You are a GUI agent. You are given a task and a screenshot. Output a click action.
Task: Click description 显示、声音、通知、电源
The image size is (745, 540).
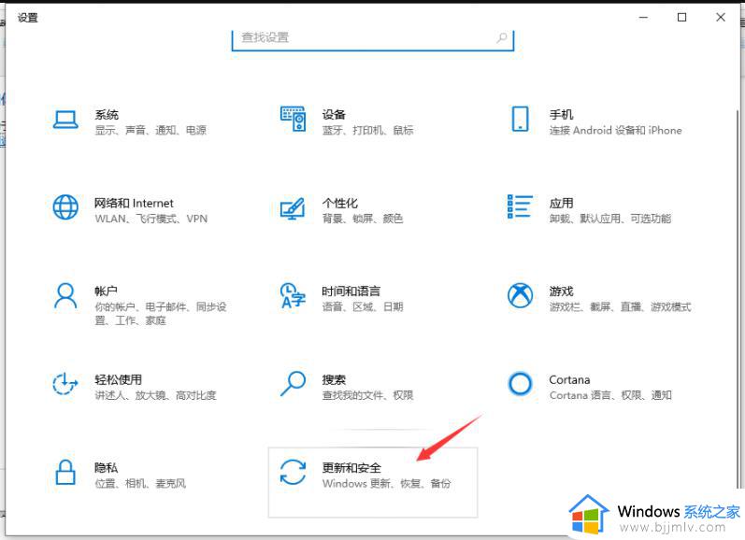click(150, 130)
